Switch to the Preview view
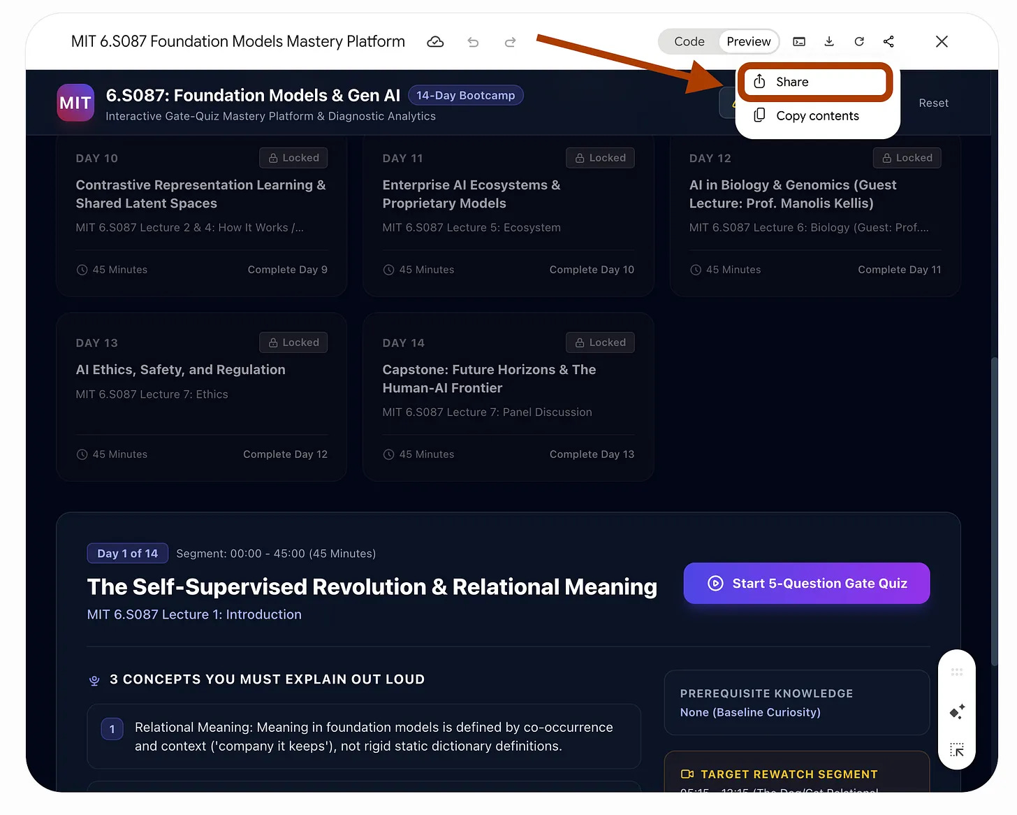Viewport: 1017px width, 815px height. [749, 42]
